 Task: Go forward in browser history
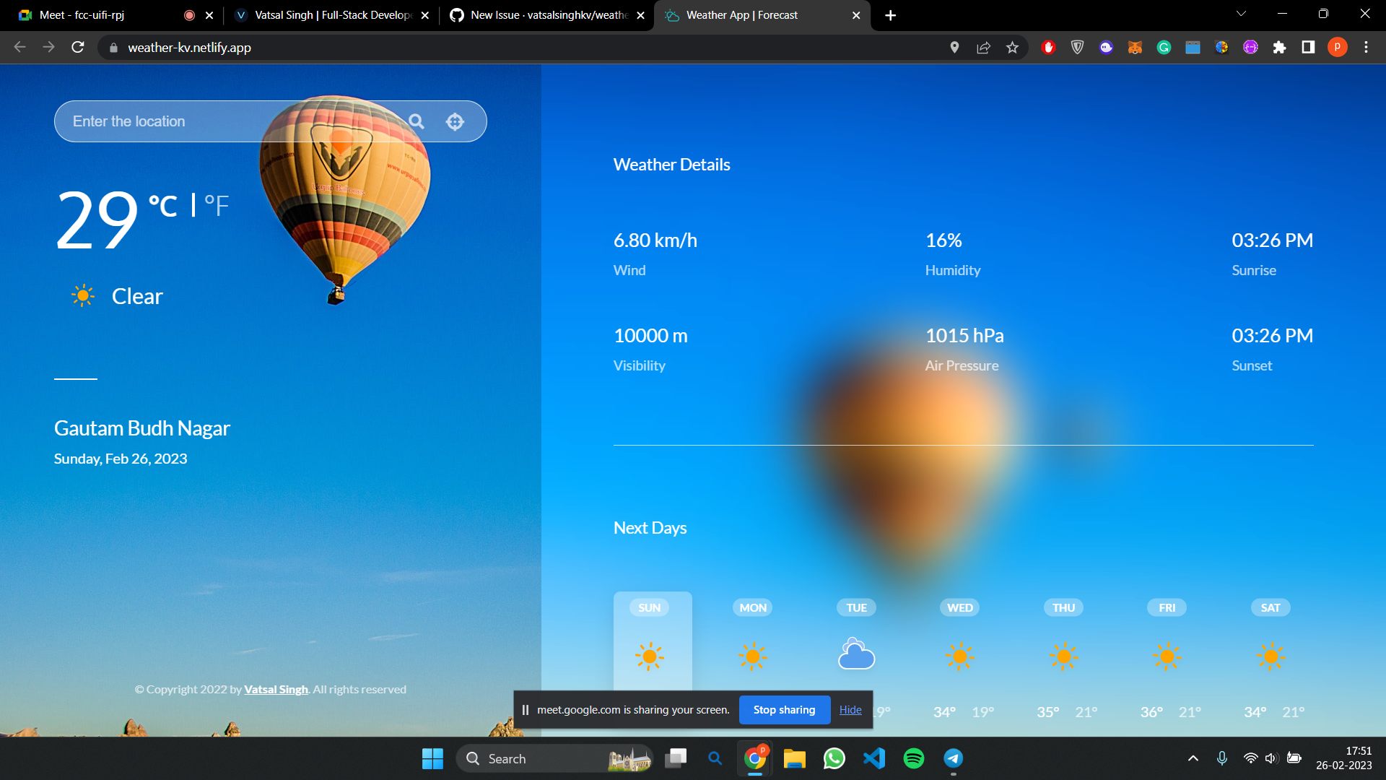pos(48,47)
